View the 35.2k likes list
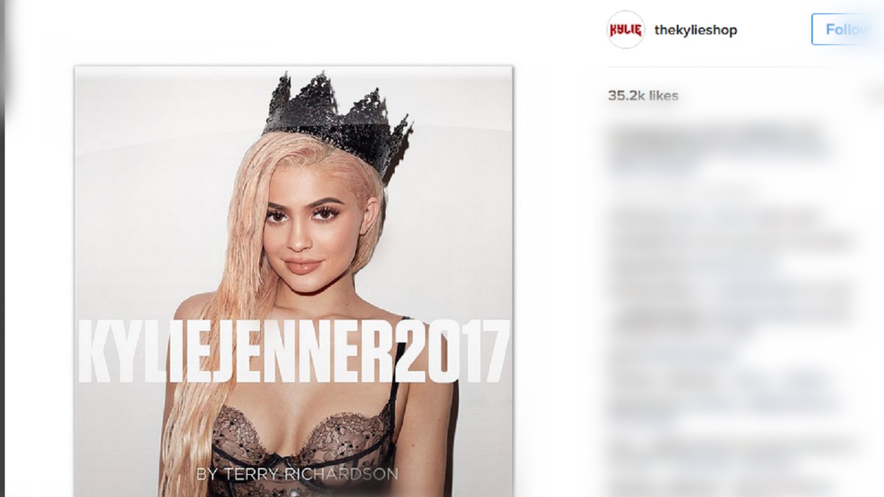This screenshot has width=884, height=497. [x=643, y=96]
